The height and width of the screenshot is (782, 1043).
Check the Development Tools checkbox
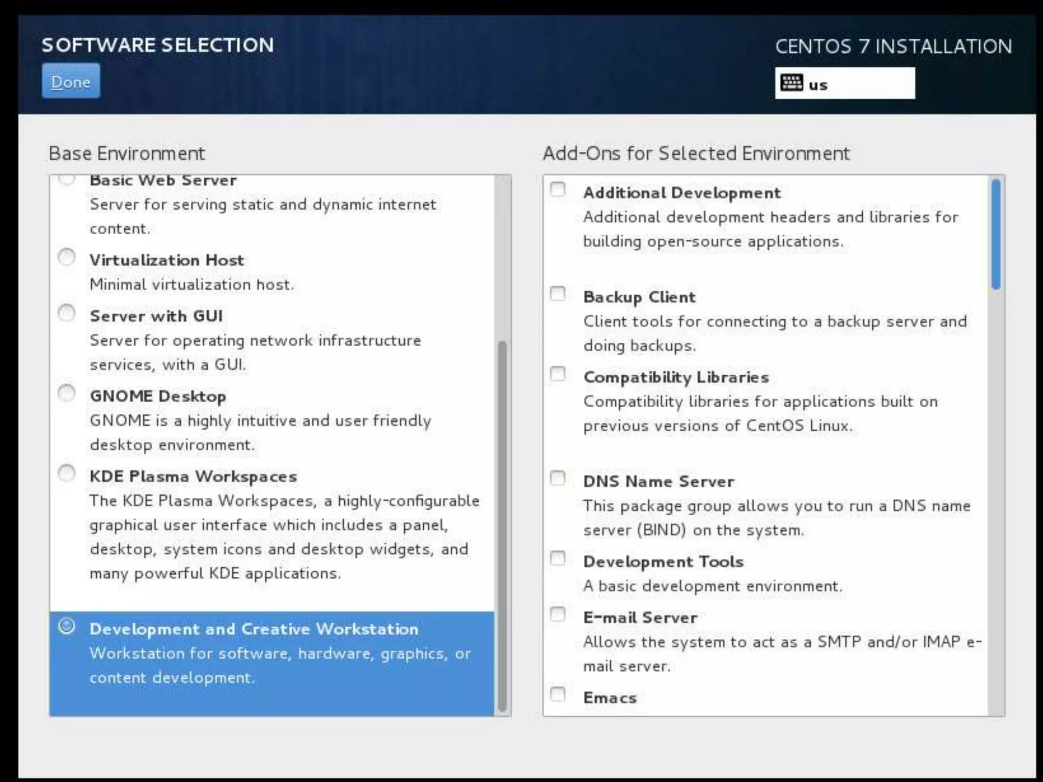pos(558,558)
